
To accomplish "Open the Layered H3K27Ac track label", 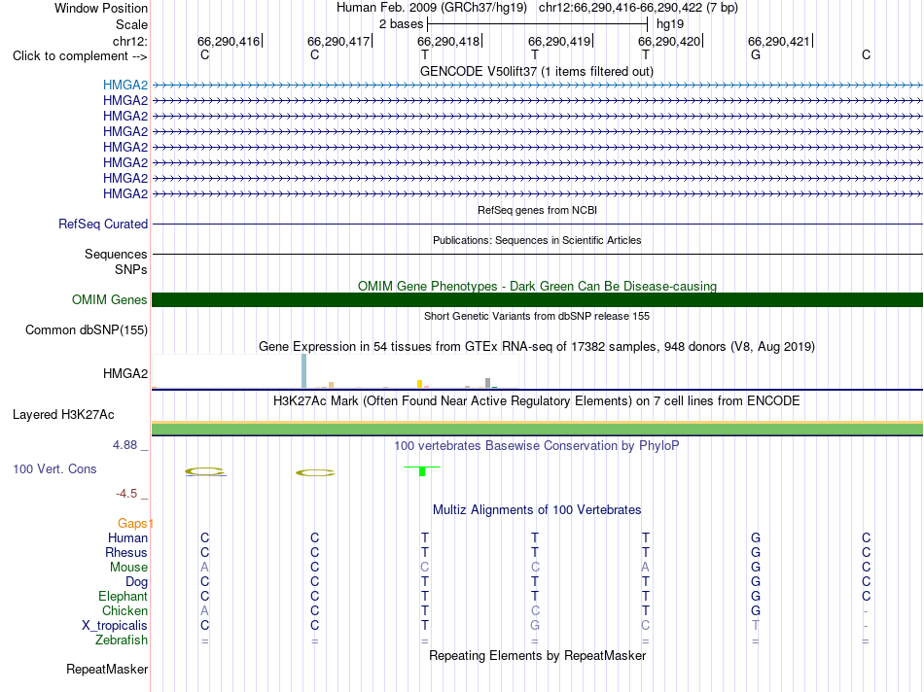I will point(63,415).
